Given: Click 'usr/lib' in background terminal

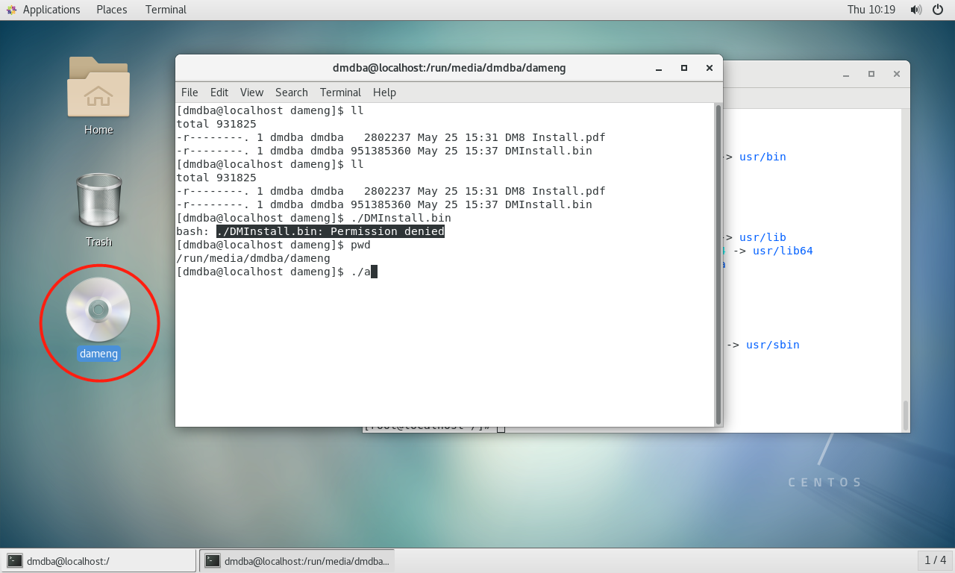Looking at the screenshot, I should (x=763, y=237).
